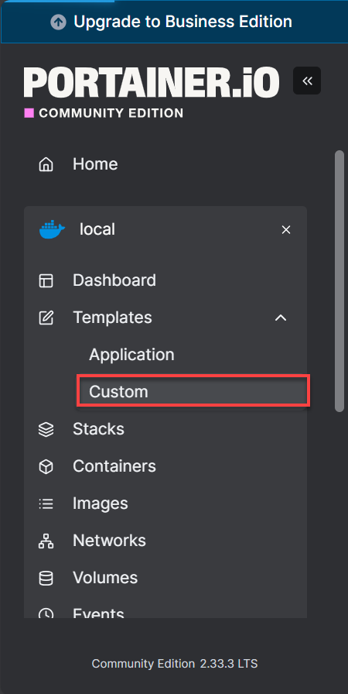
Task: Click the Docker whale icon next to local
Action: [x=52, y=229]
